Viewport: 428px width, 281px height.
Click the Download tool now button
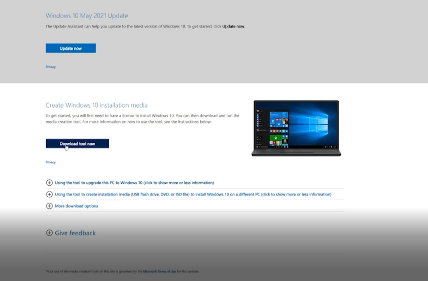[x=77, y=143]
